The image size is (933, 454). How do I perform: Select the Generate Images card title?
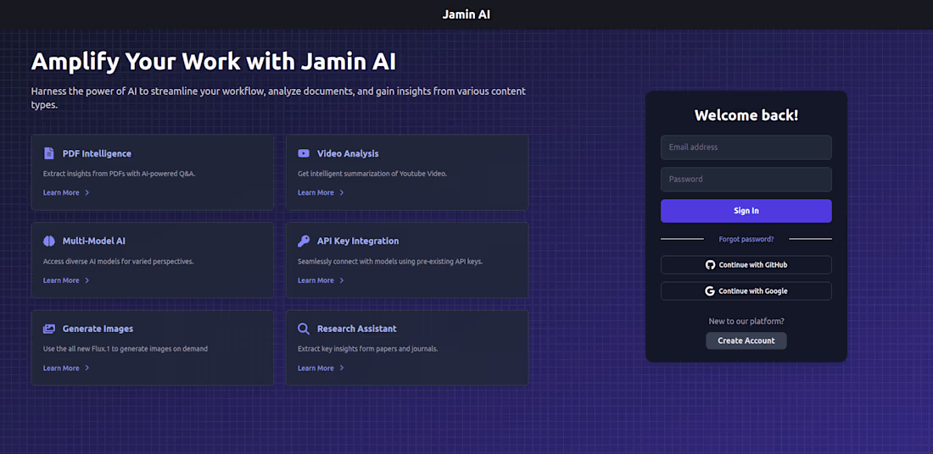(x=98, y=329)
